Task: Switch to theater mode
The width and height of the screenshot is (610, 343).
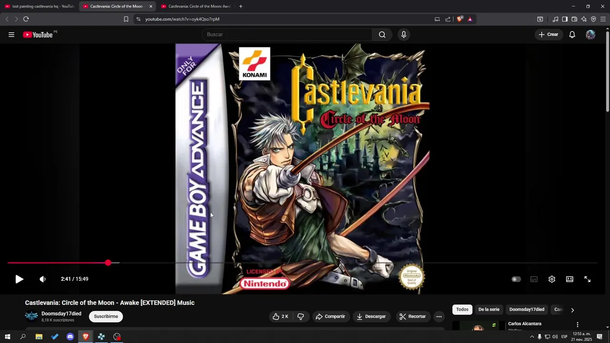Action: point(569,279)
